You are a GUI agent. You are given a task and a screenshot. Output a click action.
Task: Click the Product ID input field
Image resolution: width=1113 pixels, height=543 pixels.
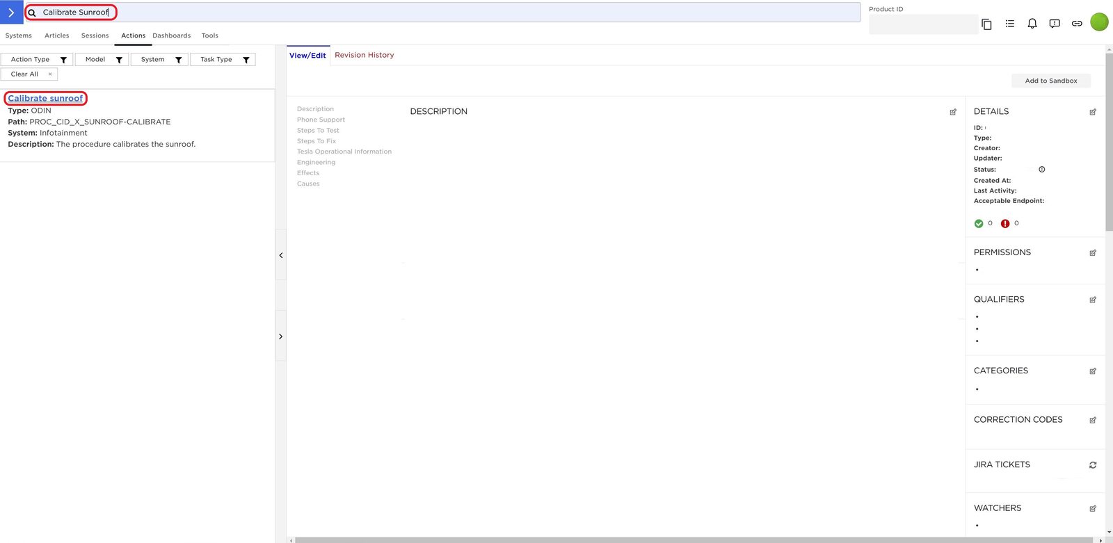923,24
